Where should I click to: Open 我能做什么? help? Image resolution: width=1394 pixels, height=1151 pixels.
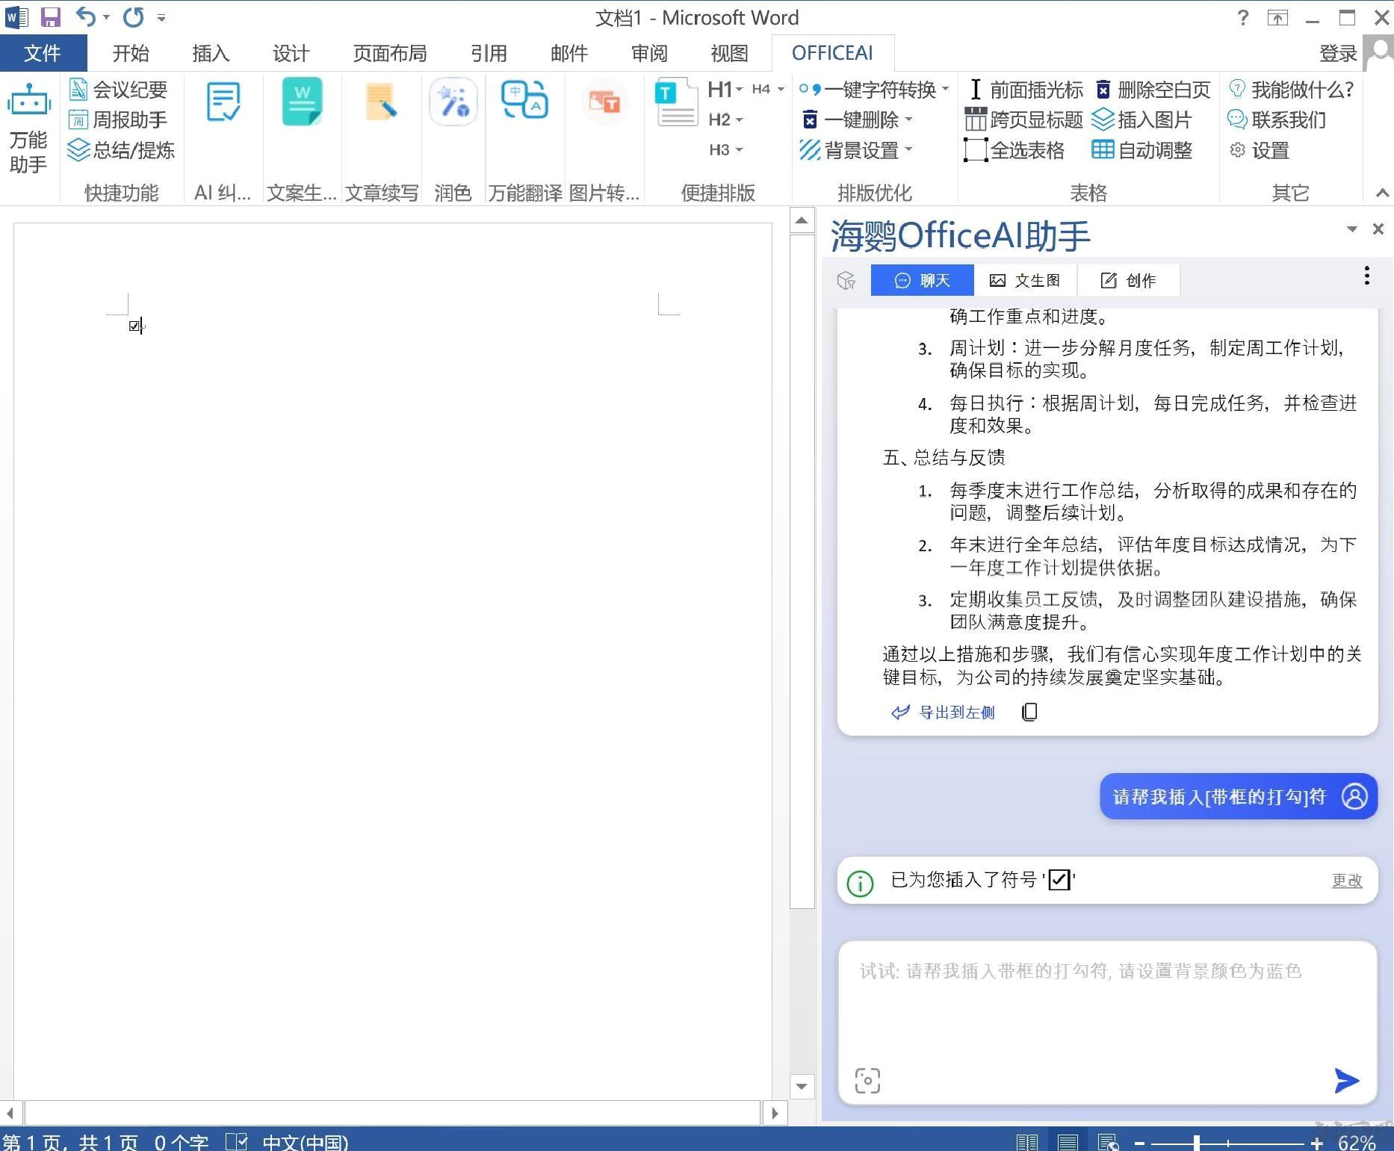(1291, 90)
